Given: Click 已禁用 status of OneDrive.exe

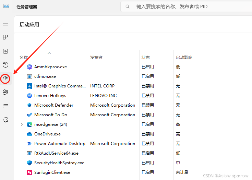Looking at the screenshot, I should coord(148,134).
